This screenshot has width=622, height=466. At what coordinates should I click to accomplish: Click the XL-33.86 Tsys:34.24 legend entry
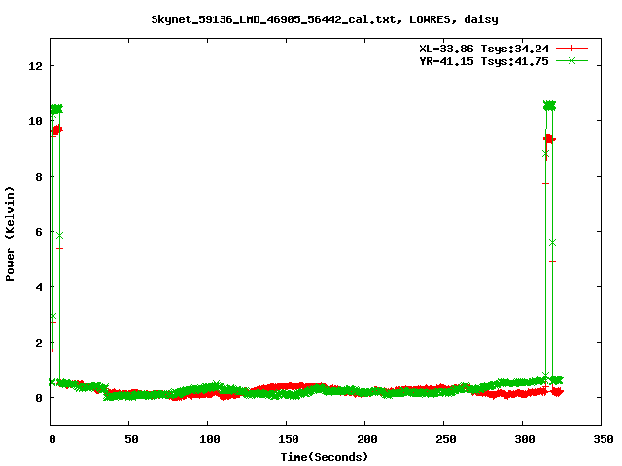pyautogui.click(x=484, y=49)
